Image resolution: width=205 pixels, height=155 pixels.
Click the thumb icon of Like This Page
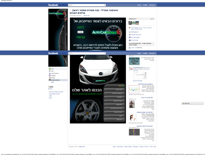point(134,81)
